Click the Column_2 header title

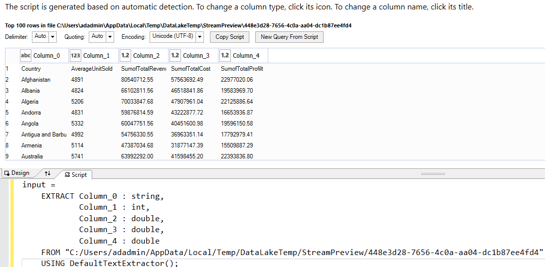tap(147, 56)
